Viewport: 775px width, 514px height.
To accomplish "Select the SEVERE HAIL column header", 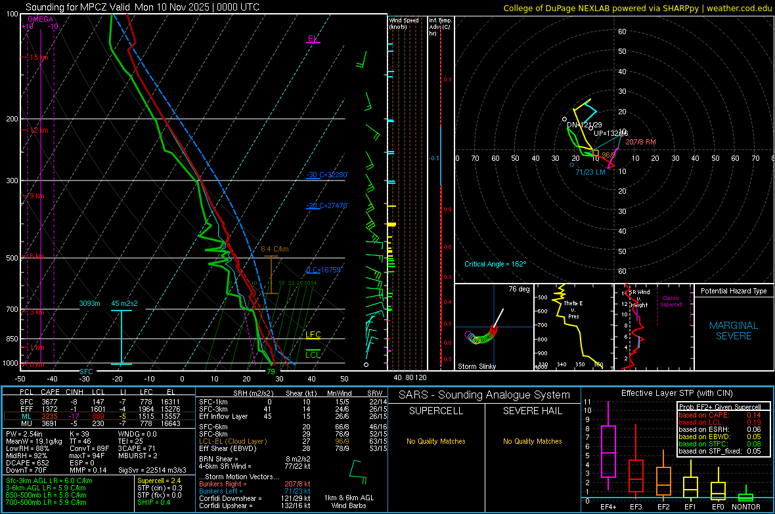I will click(532, 411).
